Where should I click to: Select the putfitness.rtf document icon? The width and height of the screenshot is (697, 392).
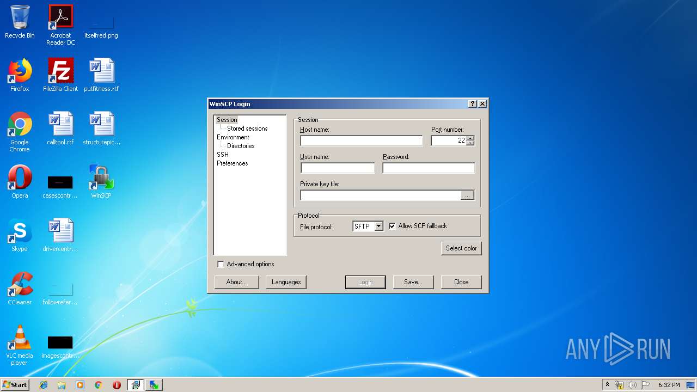point(101,75)
